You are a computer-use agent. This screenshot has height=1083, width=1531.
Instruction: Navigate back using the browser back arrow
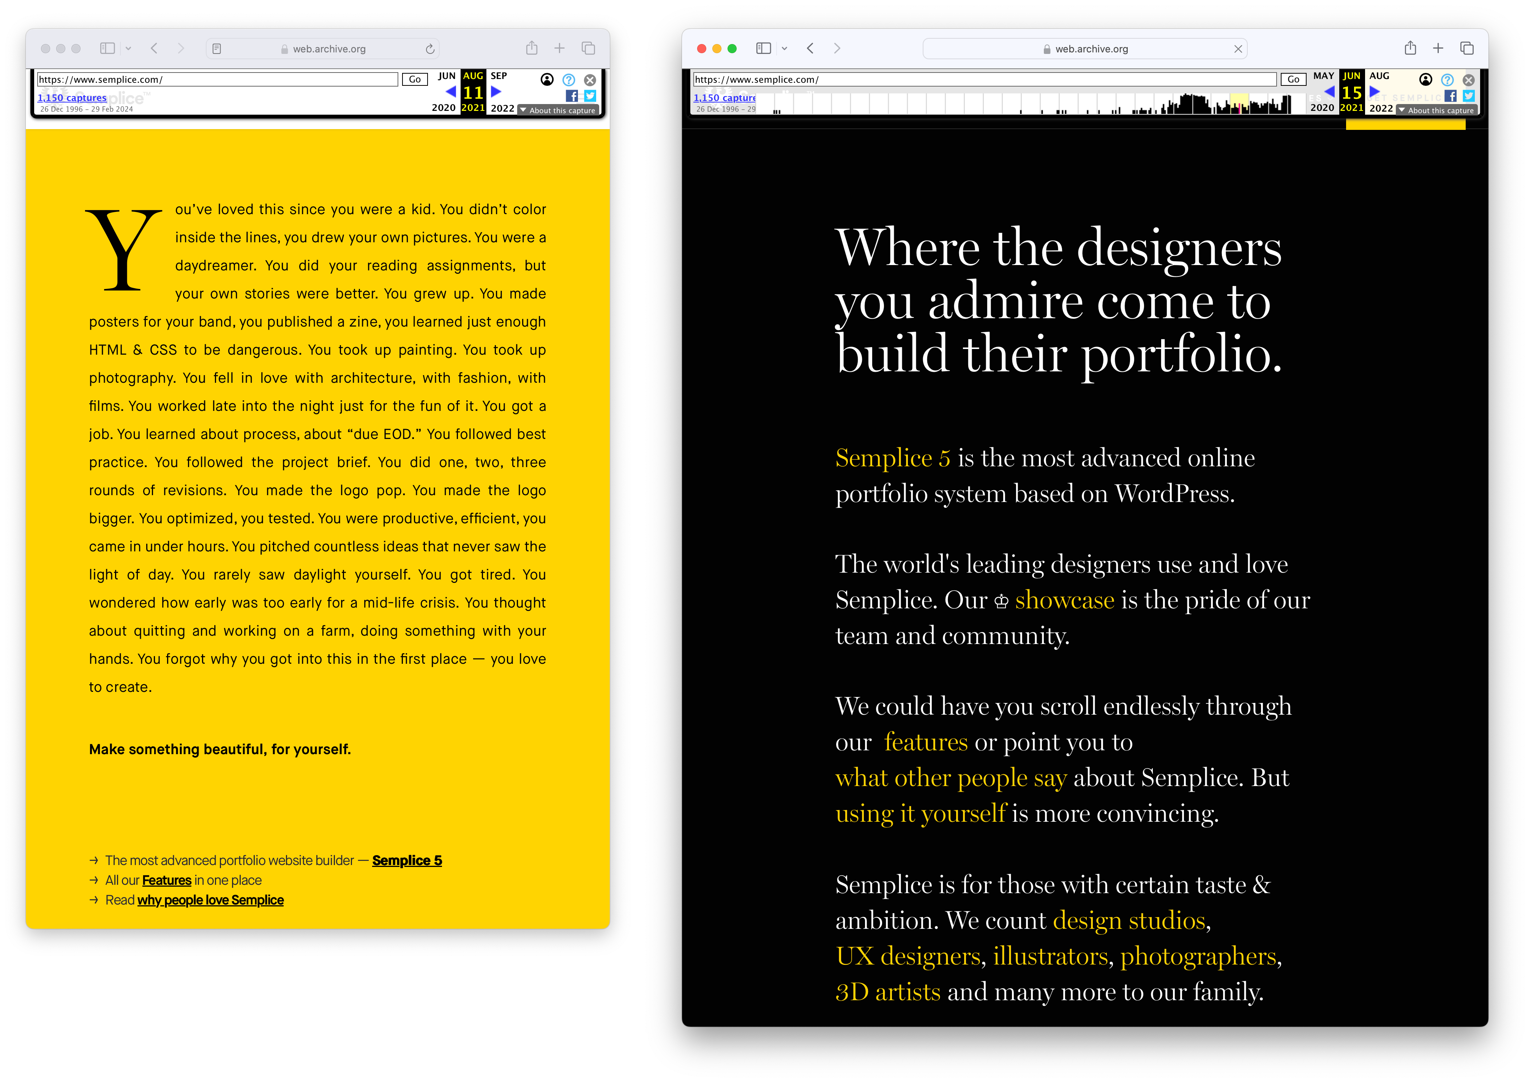pyautogui.click(x=154, y=48)
